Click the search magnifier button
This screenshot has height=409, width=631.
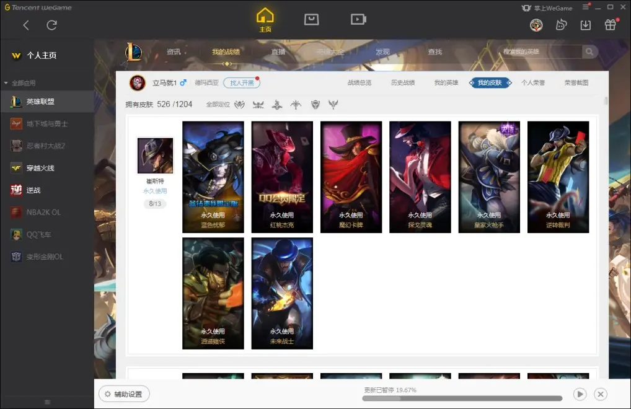click(589, 52)
